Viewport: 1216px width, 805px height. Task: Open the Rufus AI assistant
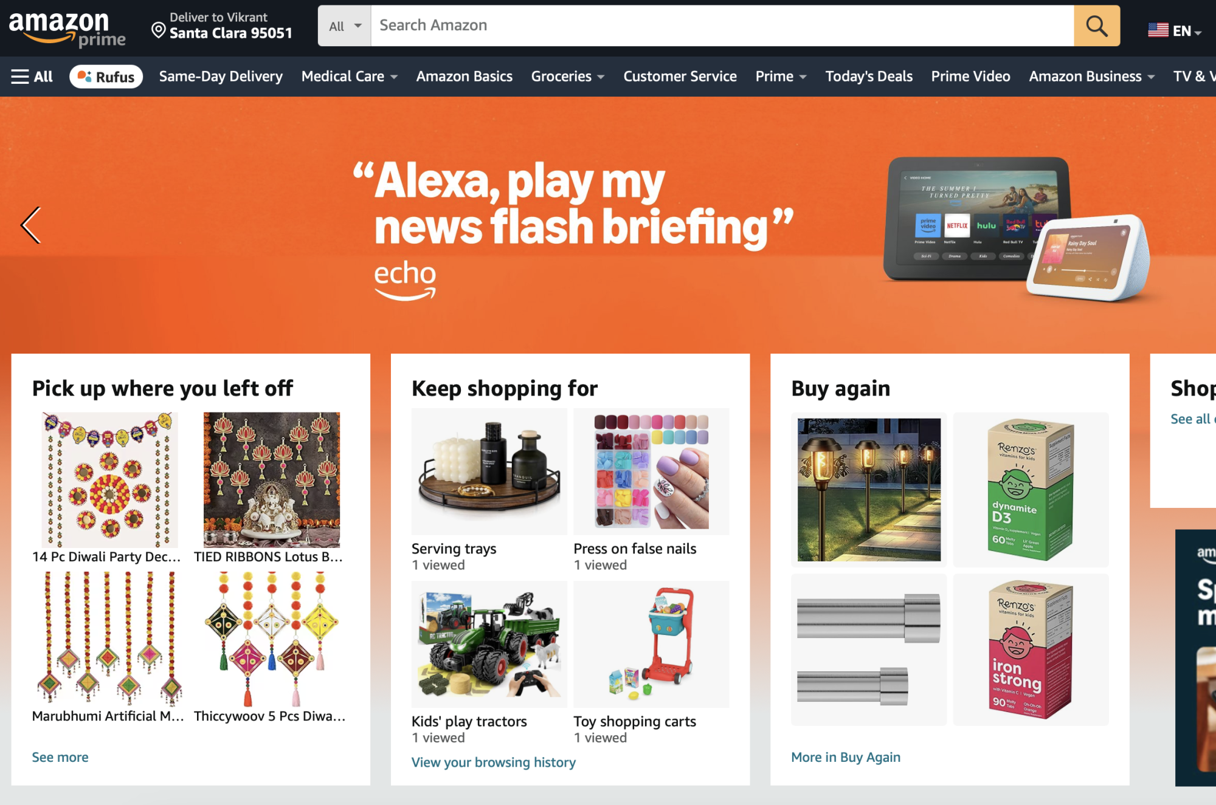click(x=106, y=76)
